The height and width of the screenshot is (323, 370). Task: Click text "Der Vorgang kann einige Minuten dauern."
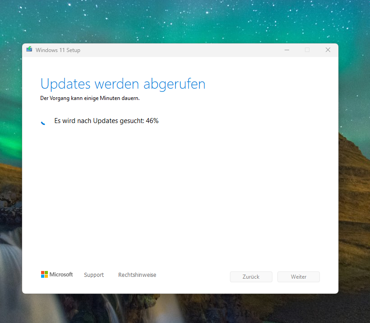tap(90, 98)
